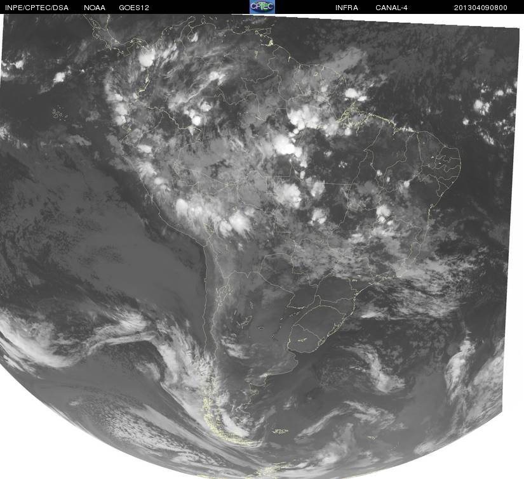This screenshot has height=479, width=524.
Task: Click the NOAA label in header
Action: [95, 8]
